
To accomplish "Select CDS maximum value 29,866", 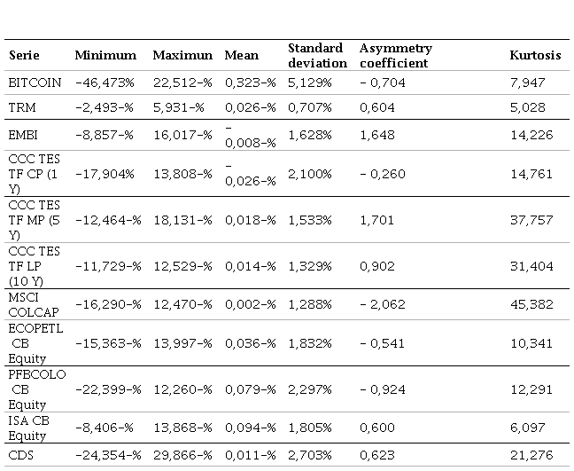I will point(179,455).
